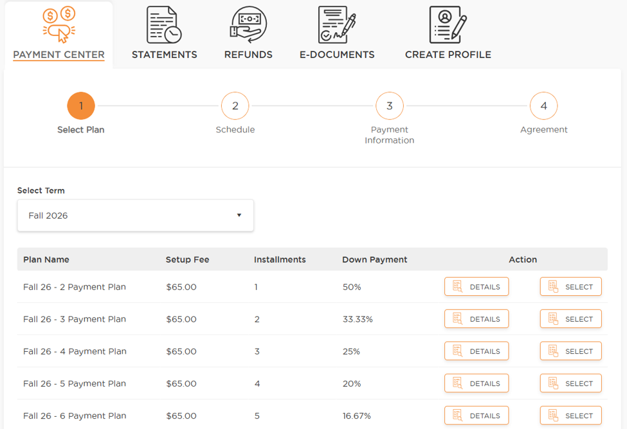627x429 pixels.
Task: Select the Fall 26 - 3 Payment Plan
Action: pyautogui.click(x=571, y=319)
